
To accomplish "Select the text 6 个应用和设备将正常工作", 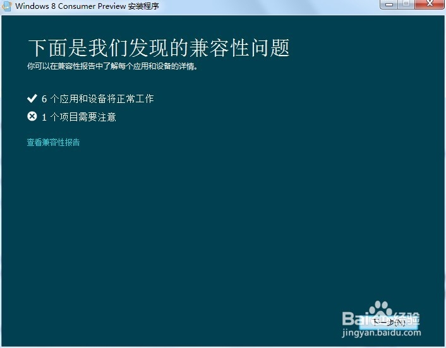I will [x=97, y=99].
